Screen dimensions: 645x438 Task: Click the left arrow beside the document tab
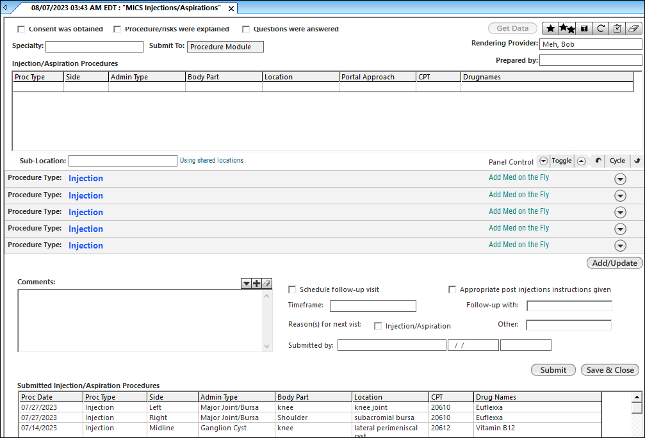pos(5,8)
